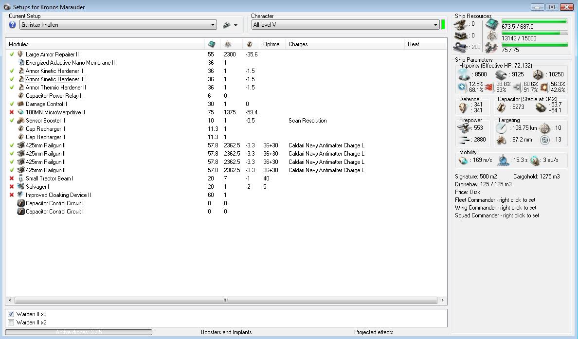Click the powergrid 13142 / 15000 usage bar

535,33
